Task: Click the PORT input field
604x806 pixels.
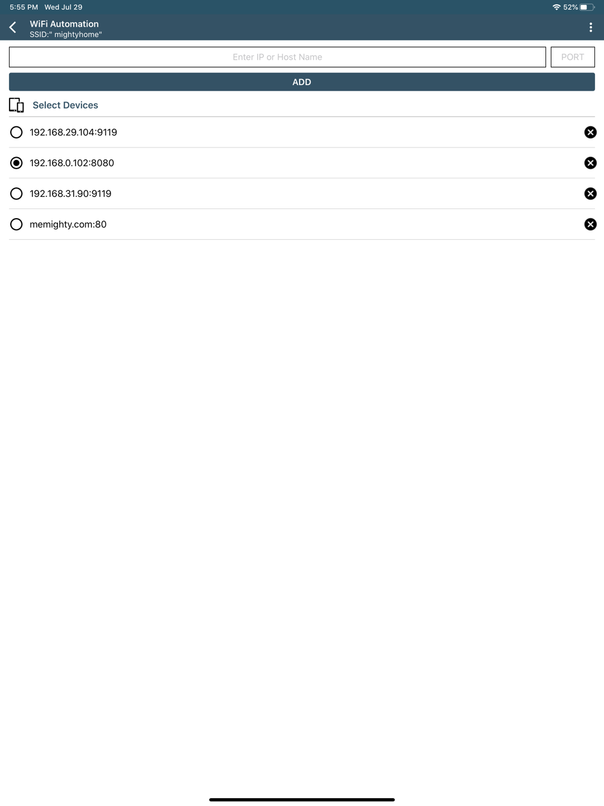Action: [573, 57]
